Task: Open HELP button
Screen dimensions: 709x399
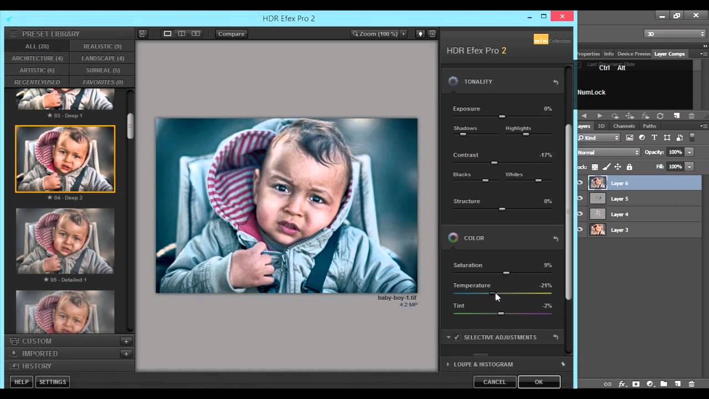Action: click(22, 382)
